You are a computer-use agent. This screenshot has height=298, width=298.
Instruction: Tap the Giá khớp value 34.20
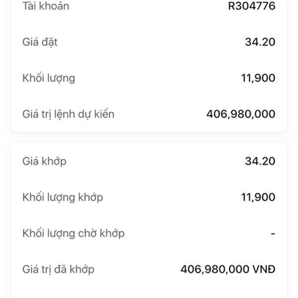[260, 161]
